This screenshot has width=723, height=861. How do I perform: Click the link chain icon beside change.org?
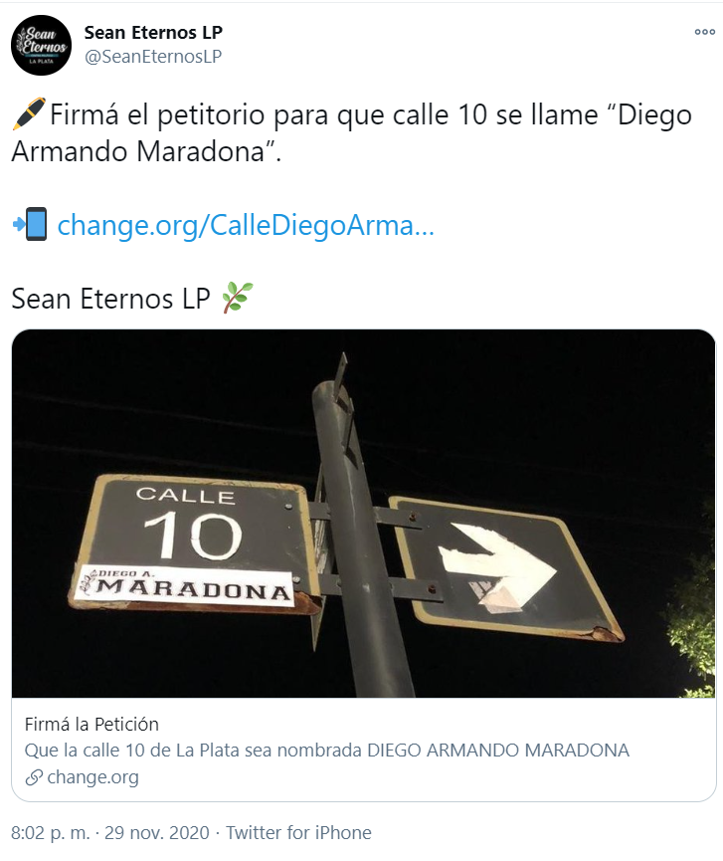coord(34,777)
